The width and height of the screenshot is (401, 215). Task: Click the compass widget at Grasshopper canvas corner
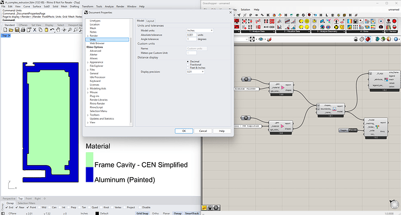coord(395,205)
